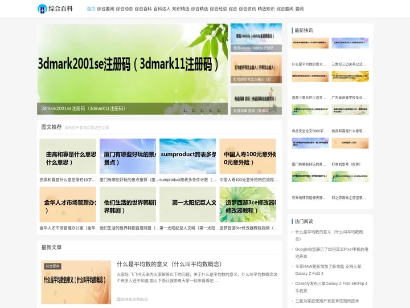Open 热门阅读 item Google向您展示了如何延长Pixel手机的电池寿命
The width and height of the screenshot is (410, 308).
click(331, 253)
